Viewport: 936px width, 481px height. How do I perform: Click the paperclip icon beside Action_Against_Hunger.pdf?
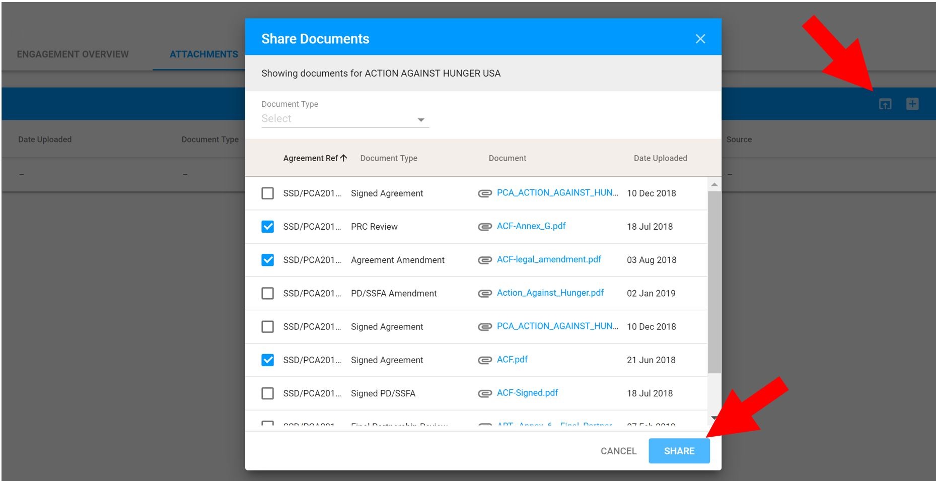point(484,293)
